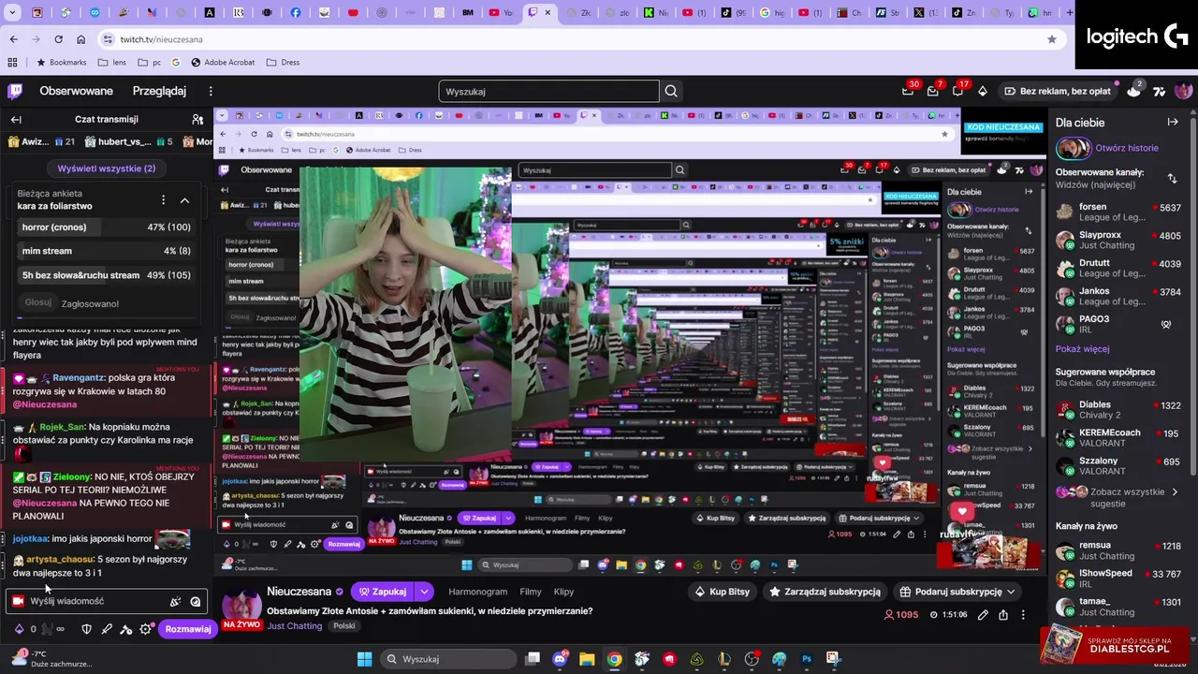
Task: Click Głosuj poll button
Action: pos(37,303)
